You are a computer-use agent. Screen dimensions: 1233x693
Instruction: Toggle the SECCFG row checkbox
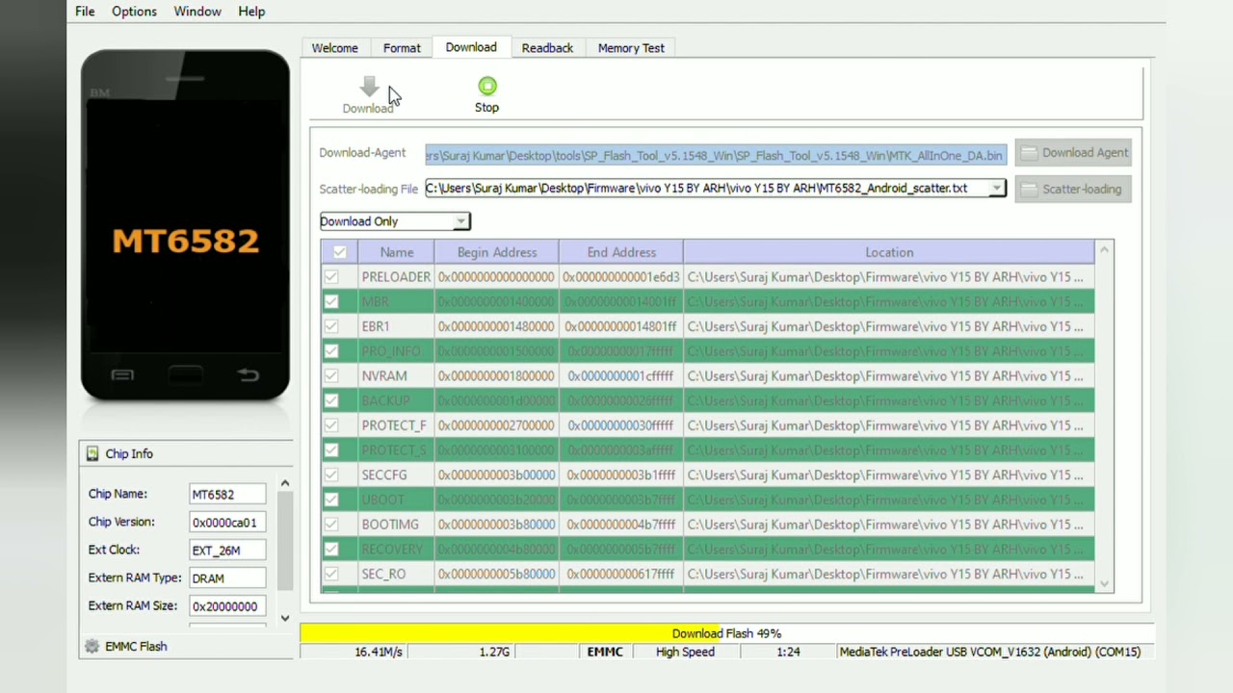point(331,475)
